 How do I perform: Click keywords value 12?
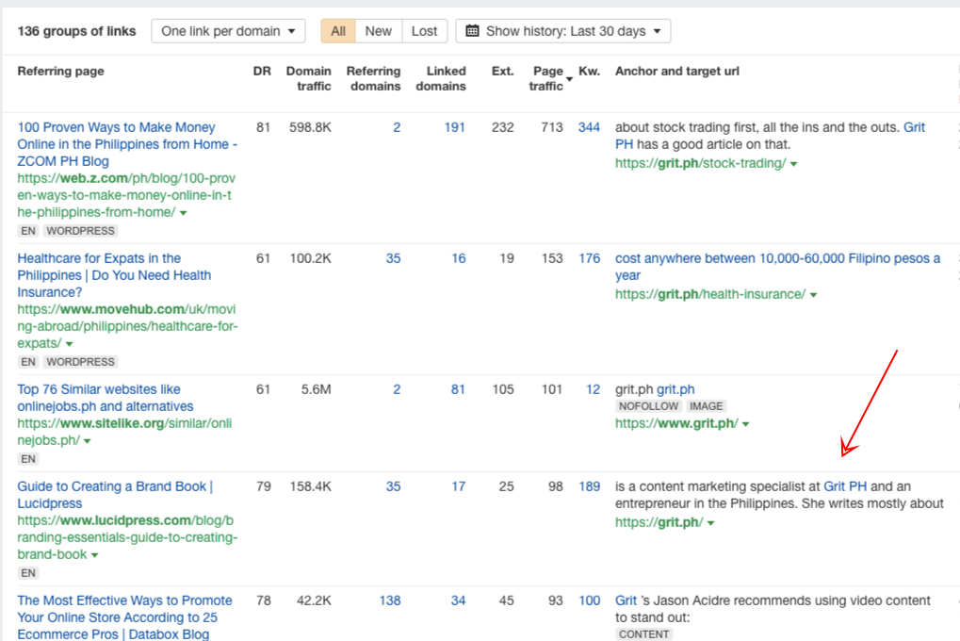(x=593, y=389)
